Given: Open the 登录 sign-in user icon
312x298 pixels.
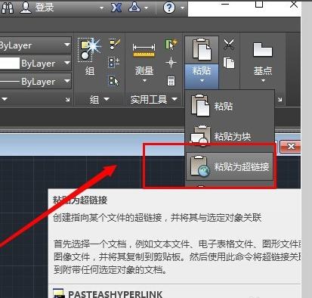Looking at the screenshot, I should (26, 8).
